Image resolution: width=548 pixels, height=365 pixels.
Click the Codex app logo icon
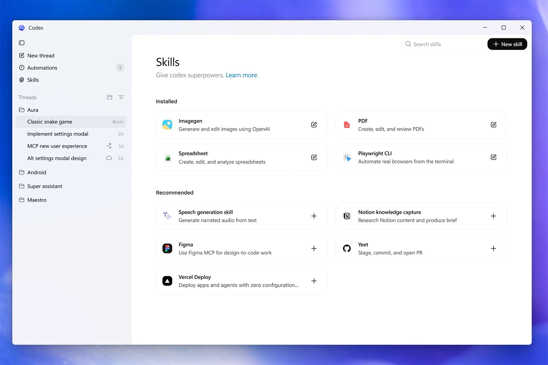(x=22, y=27)
